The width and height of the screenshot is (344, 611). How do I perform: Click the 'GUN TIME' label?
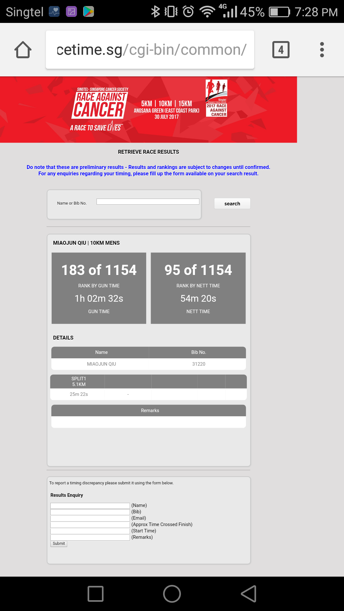[x=99, y=312]
